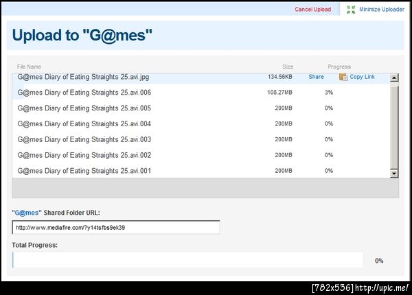Click the Shared Folder URL field
This screenshot has width=412, height=295.
pos(116,228)
